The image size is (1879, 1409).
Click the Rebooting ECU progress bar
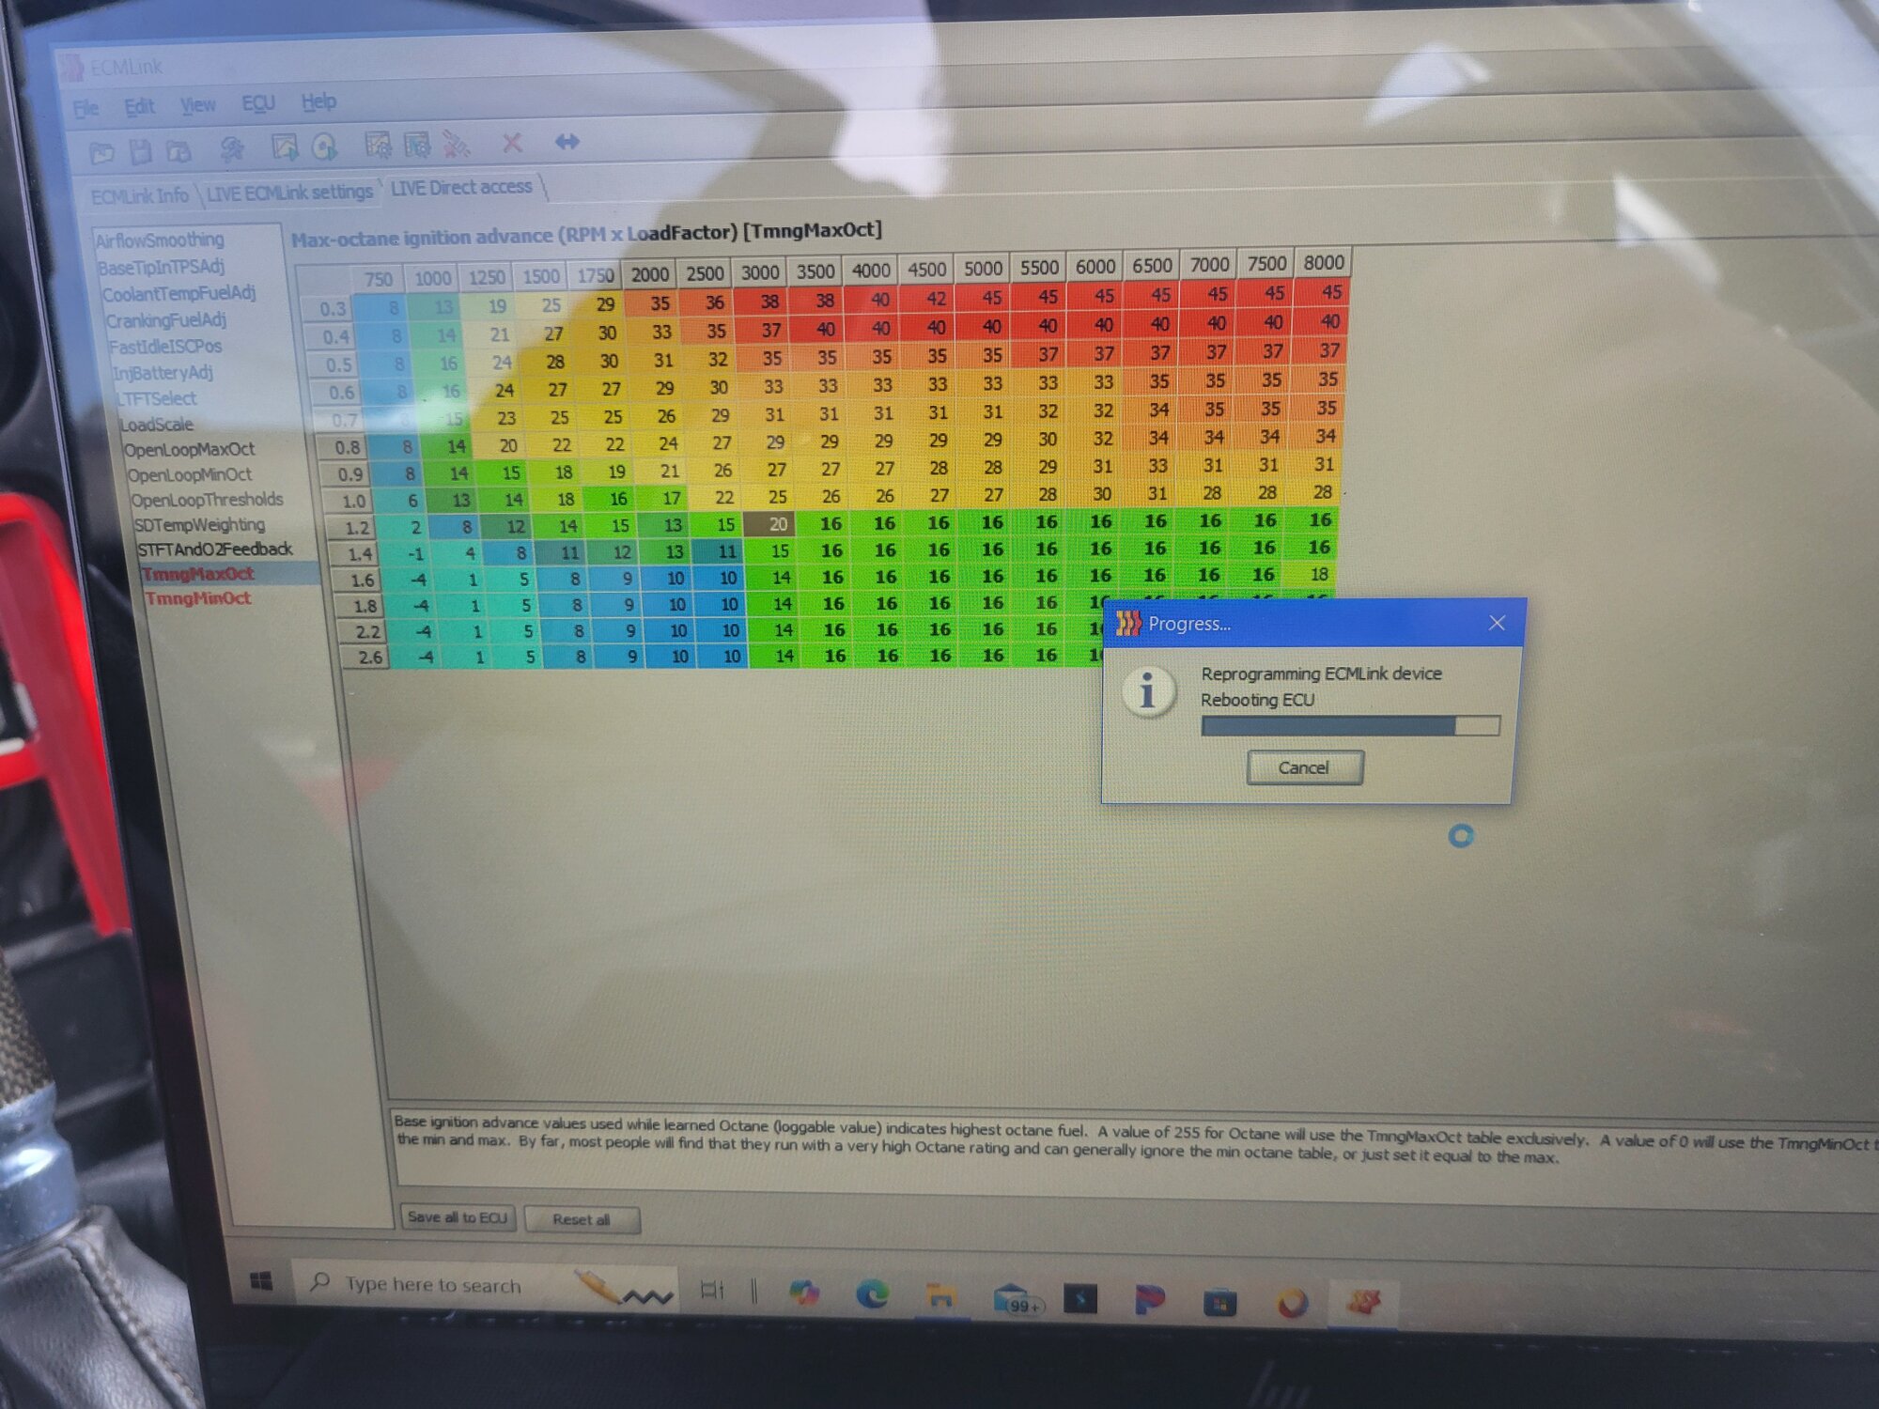pos(1350,725)
